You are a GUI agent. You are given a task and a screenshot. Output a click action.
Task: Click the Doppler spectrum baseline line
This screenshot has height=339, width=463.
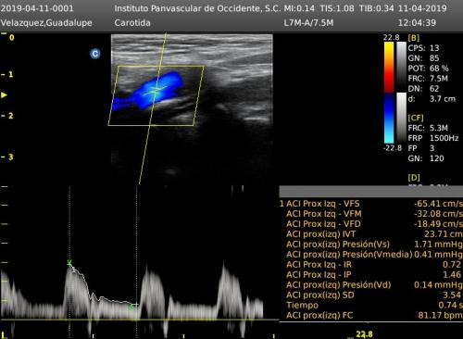click(x=140, y=320)
